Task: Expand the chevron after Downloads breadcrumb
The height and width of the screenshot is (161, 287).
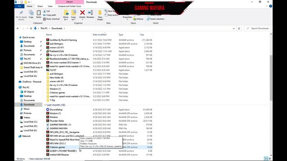Action: (x=64, y=29)
